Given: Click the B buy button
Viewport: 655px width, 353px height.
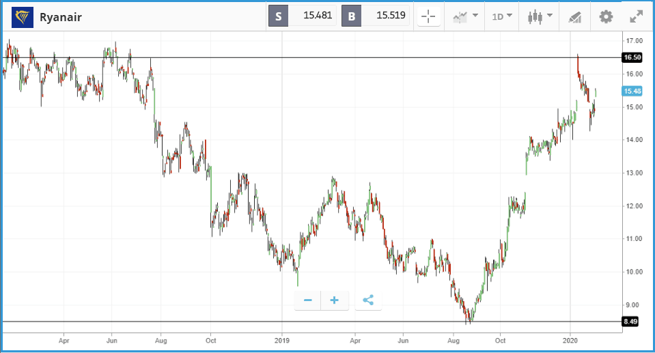Looking at the screenshot, I should pos(351,16).
